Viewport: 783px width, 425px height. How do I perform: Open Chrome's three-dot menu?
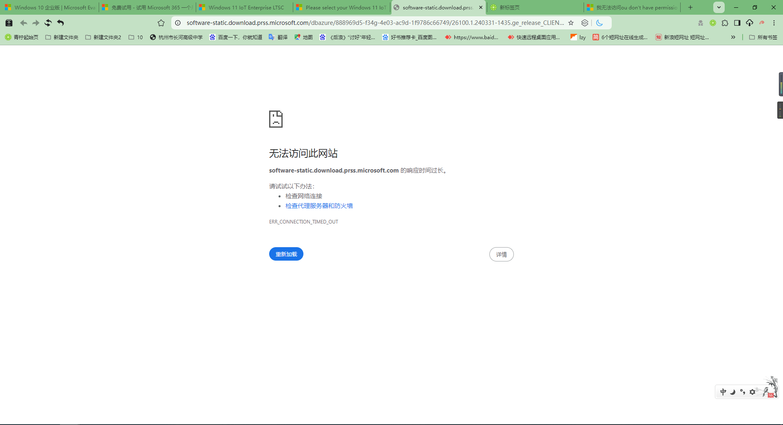pyautogui.click(x=774, y=23)
